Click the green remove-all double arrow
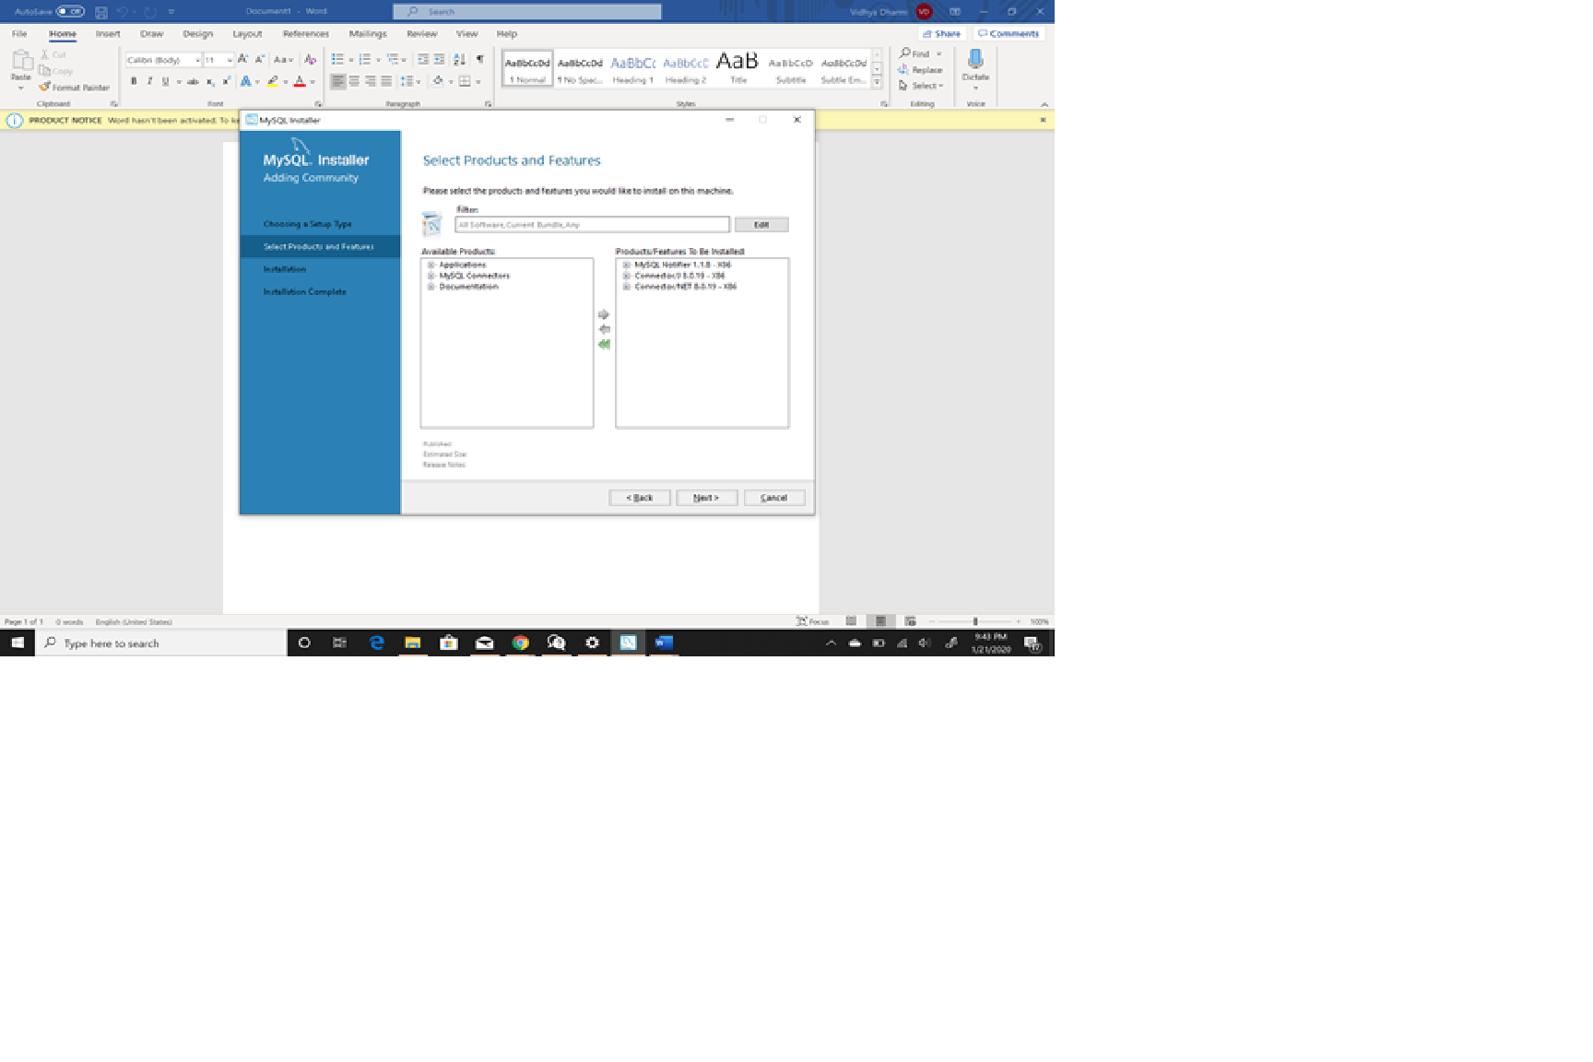The width and height of the screenshot is (1593, 1062). coord(604,345)
